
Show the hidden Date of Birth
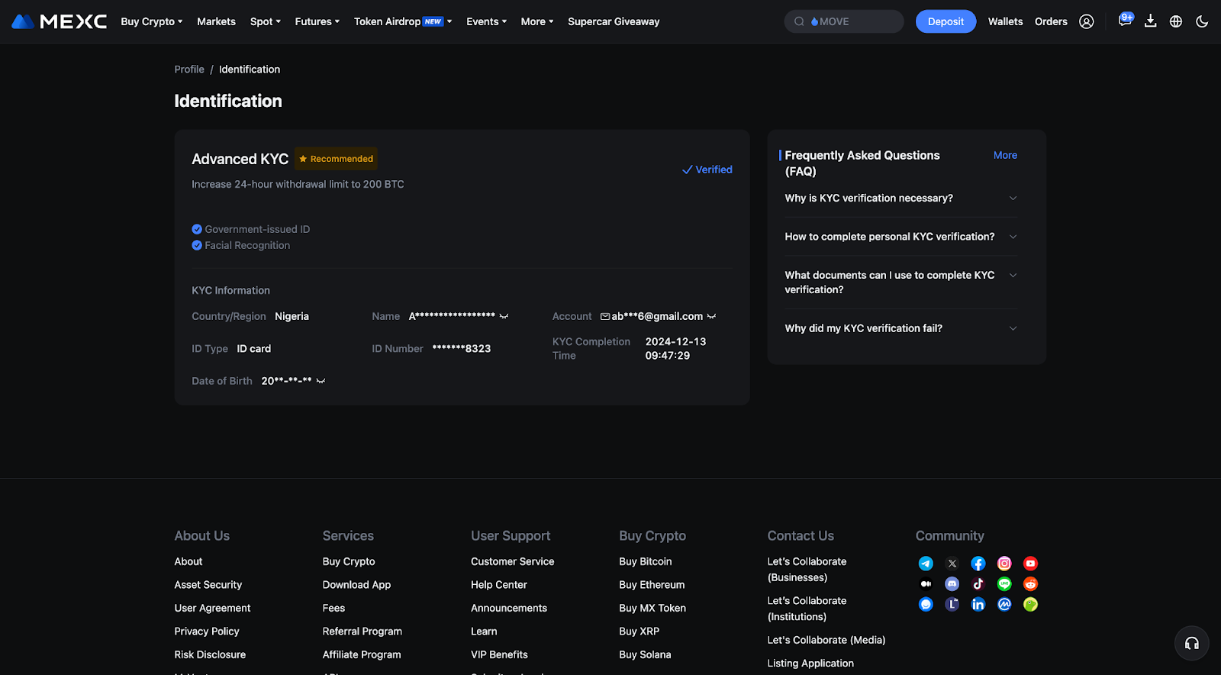(x=321, y=381)
